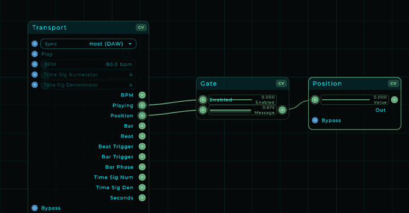Click the Bar Phase output port
The width and height of the screenshot is (409, 213).
(142, 167)
